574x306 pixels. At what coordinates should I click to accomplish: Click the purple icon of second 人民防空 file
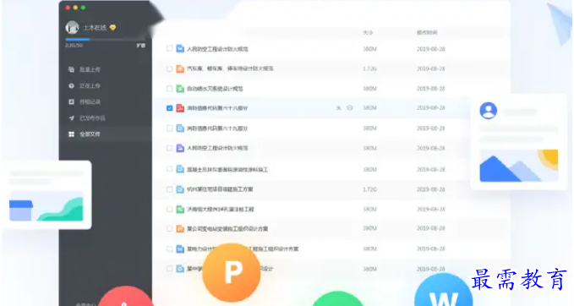(x=180, y=148)
